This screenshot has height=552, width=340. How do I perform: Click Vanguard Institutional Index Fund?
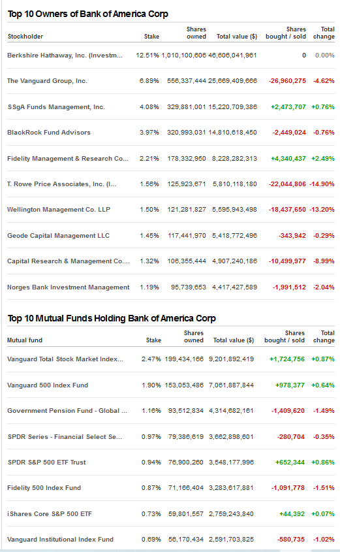click(60, 540)
